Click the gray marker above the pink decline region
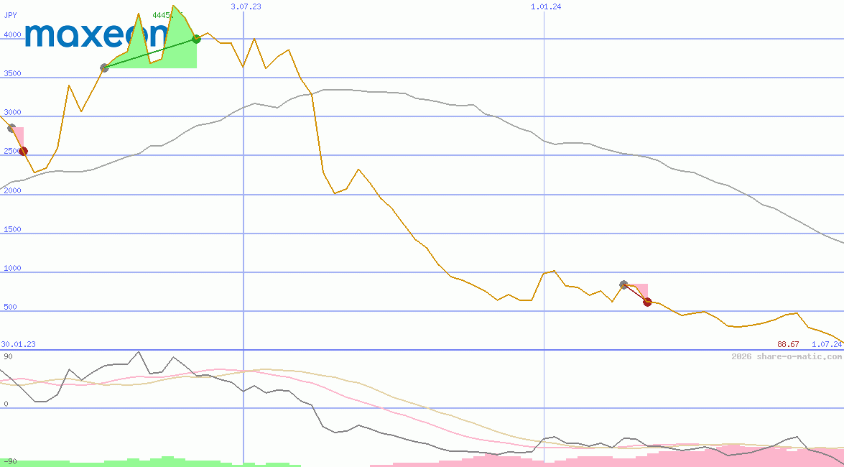Screen dimensions: 844x467 click(622, 284)
